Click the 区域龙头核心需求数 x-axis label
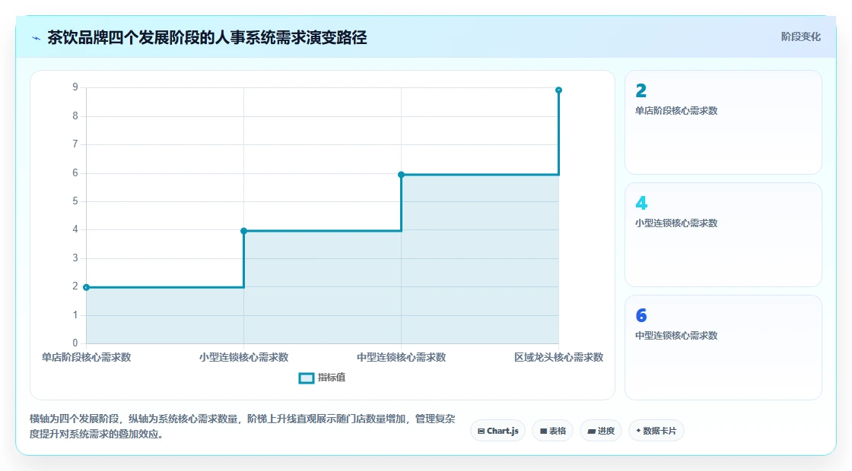 pos(558,357)
